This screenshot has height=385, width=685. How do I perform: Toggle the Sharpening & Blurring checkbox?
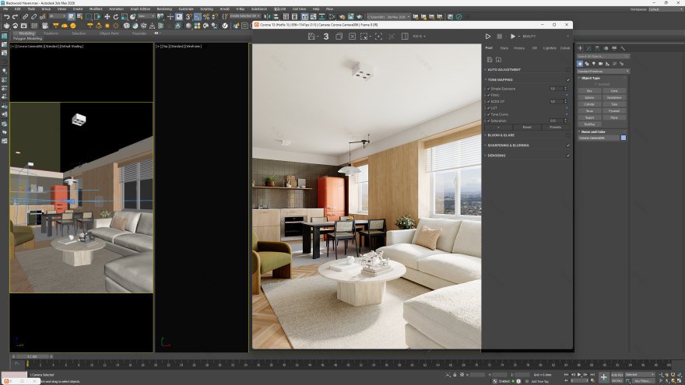tap(568, 145)
